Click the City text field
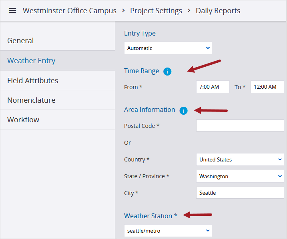 pyautogui.click(x=240, y=193)
